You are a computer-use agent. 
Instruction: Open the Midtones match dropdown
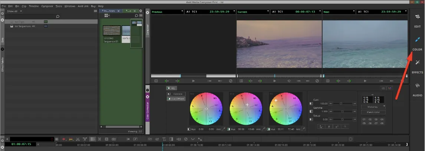point(373,107)
